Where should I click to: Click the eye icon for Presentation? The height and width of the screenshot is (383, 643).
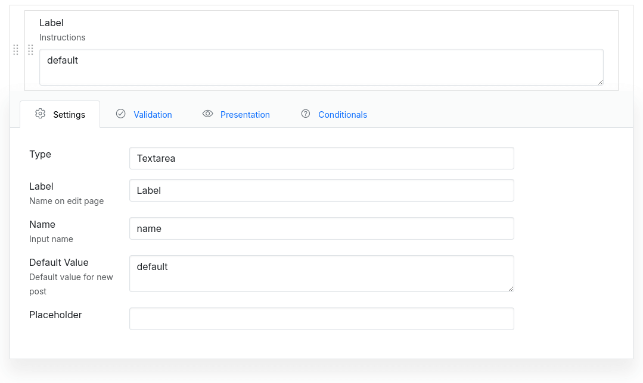(x=207, y=114)
